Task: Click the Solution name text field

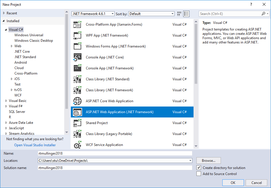Action: coord(115,168)
